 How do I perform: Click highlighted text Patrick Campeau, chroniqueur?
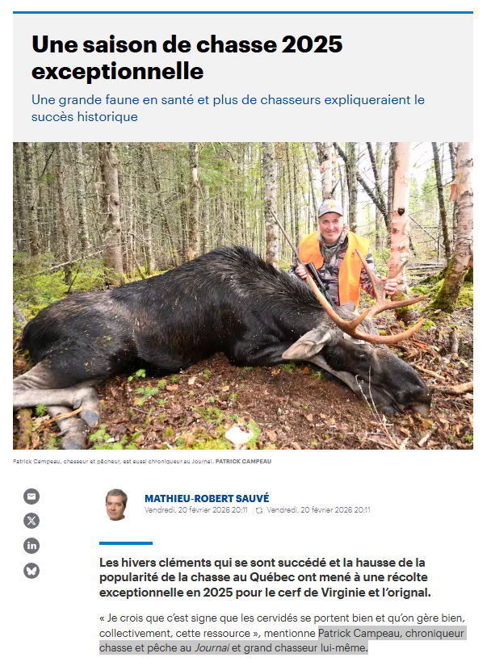pyautogui.click(x=391, y=633)
